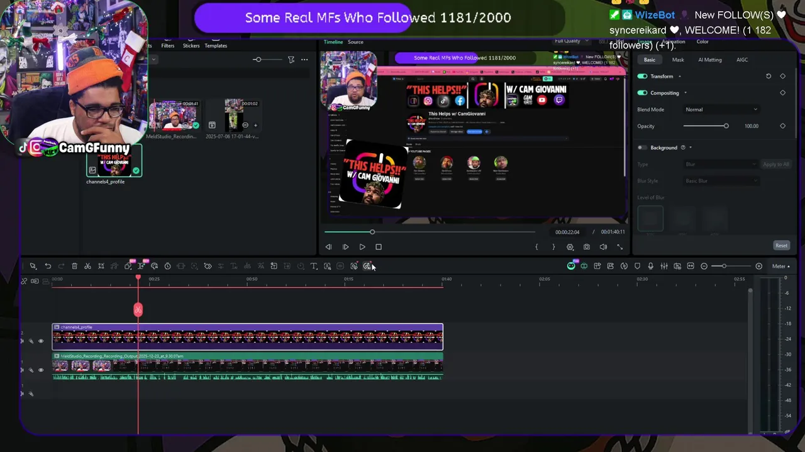The height and width of the screenshot is (452, 805).
Task: Adjust the Opacity slider handle
Action: point(726,126)
